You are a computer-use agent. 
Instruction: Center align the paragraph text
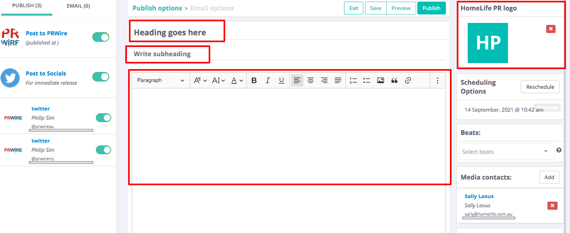(311, 80)
